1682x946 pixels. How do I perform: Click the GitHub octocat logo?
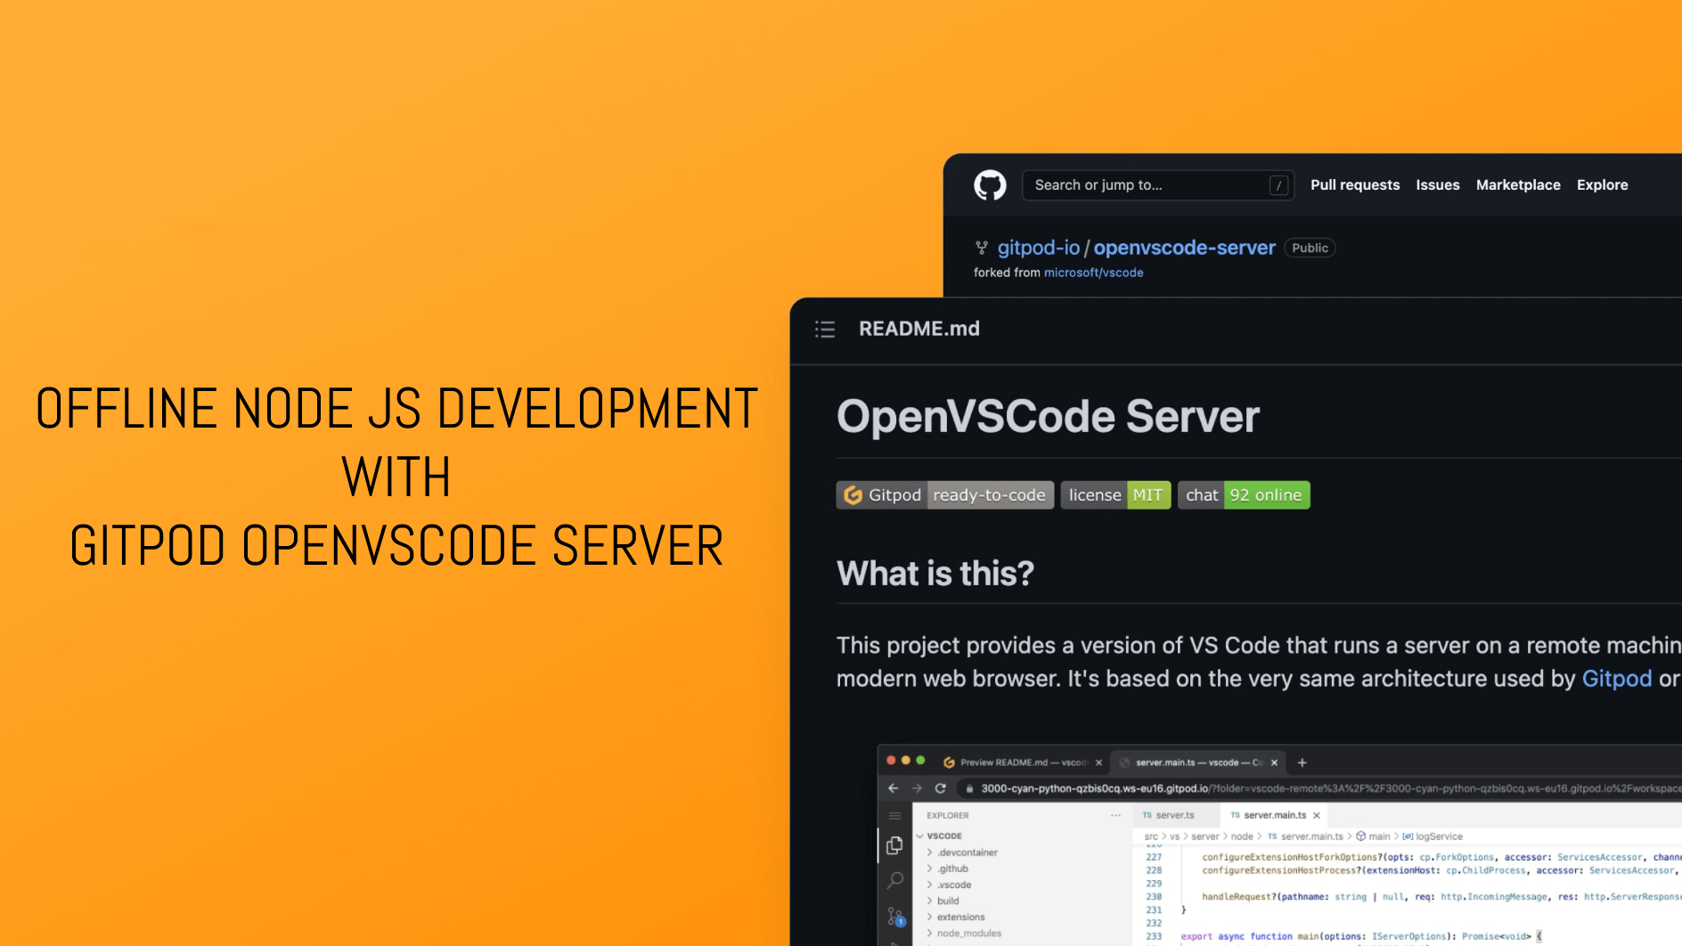coord(989,185)
